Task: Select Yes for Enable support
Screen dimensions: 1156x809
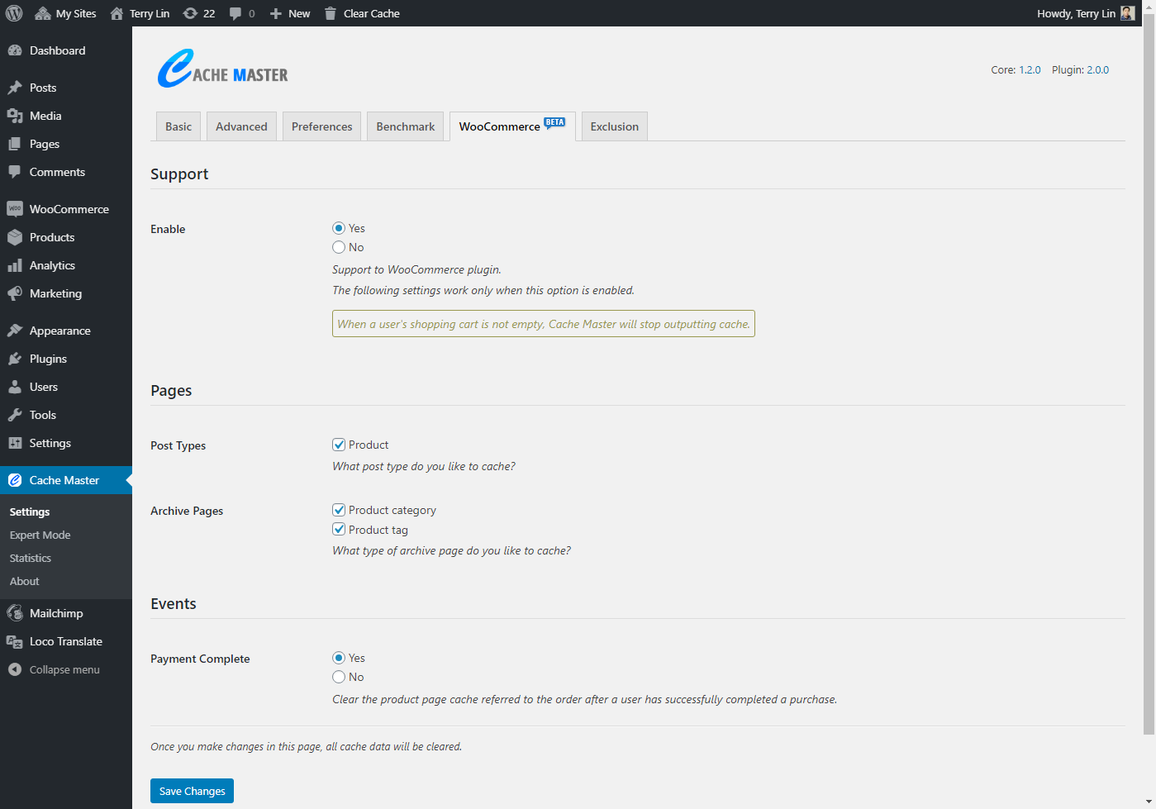Action: pos(339,228)
